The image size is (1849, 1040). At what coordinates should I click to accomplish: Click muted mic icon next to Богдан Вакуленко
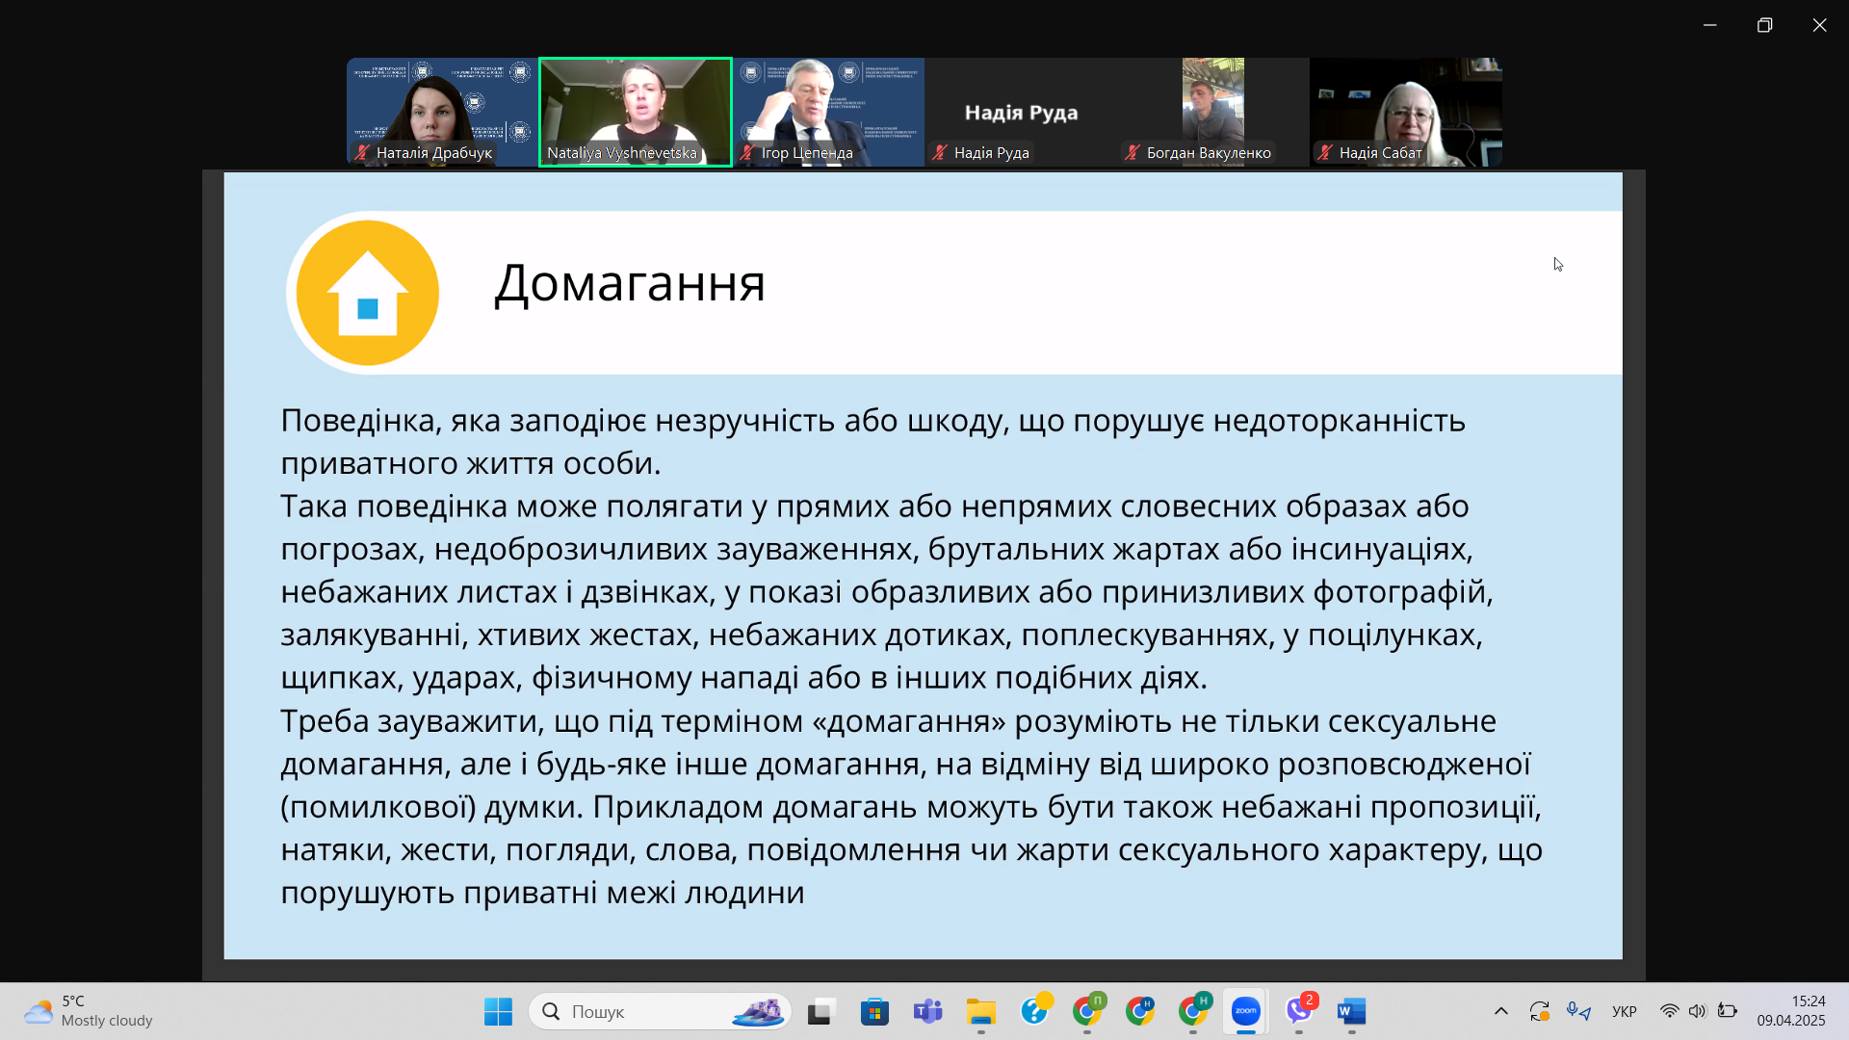point(1133,152)
